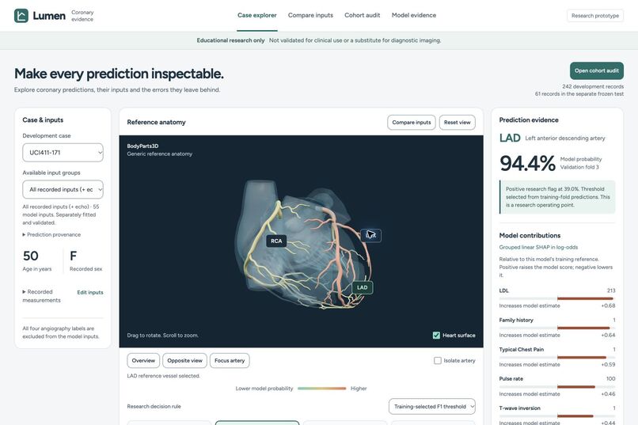638x425 pixels.
Task: Click the Lumen logo icon
Action: 21,16
